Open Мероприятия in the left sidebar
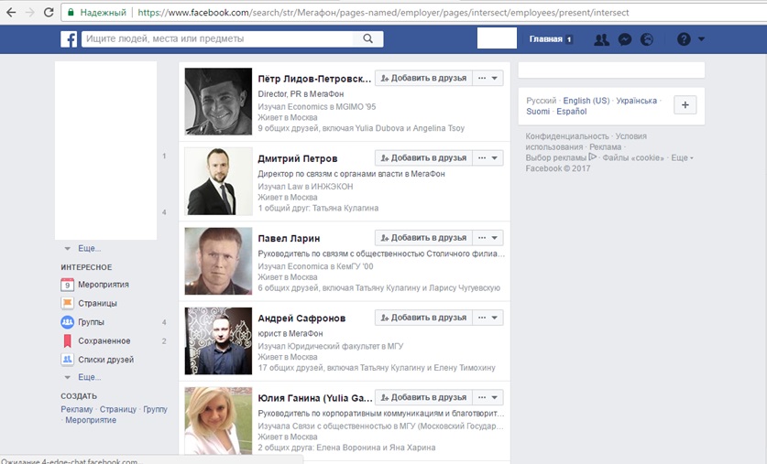Screen dimensions: 767x464 (x=103, y=285)
